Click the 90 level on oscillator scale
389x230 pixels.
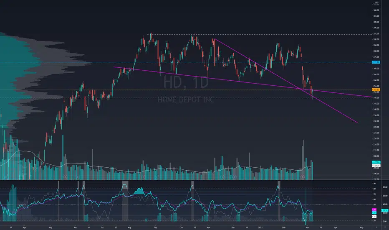pos(374,184)
